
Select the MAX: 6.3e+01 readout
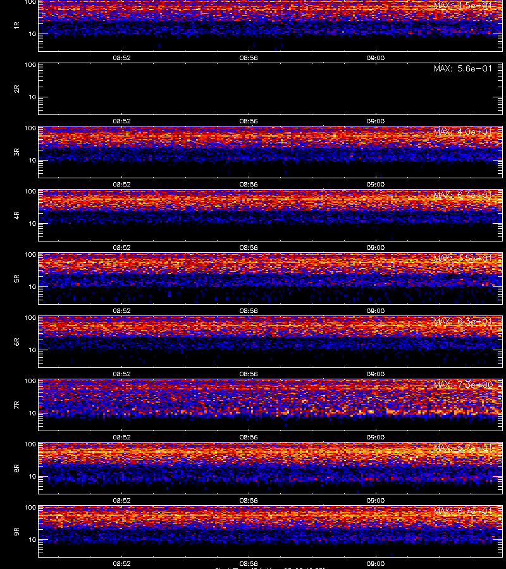point(463,322)
